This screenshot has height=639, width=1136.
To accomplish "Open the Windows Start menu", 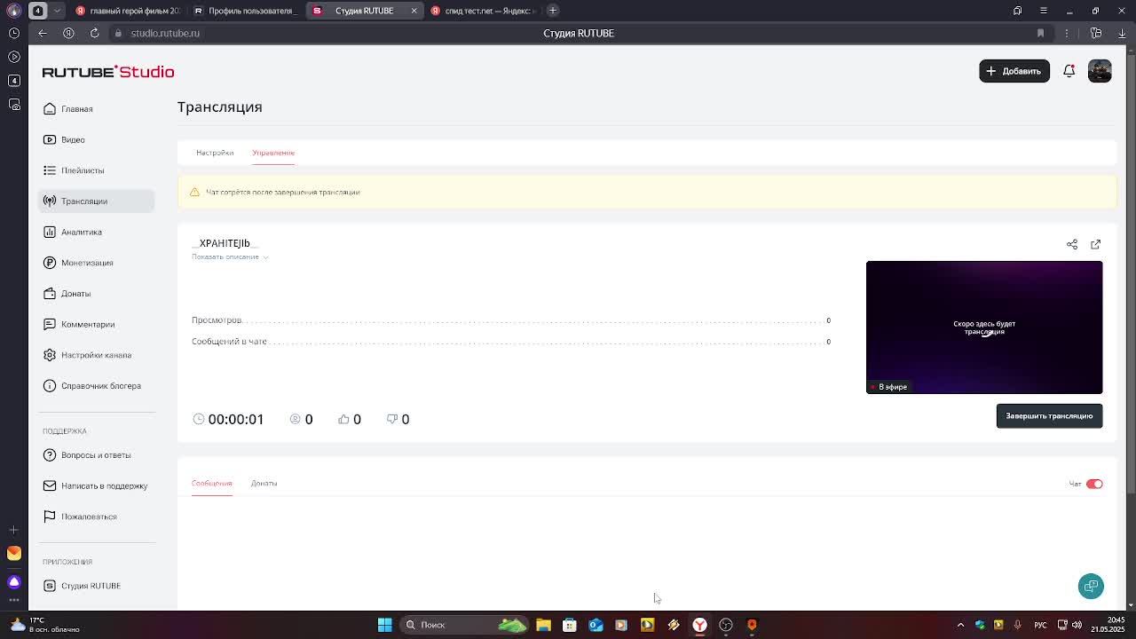I will (x=384, y=625).
